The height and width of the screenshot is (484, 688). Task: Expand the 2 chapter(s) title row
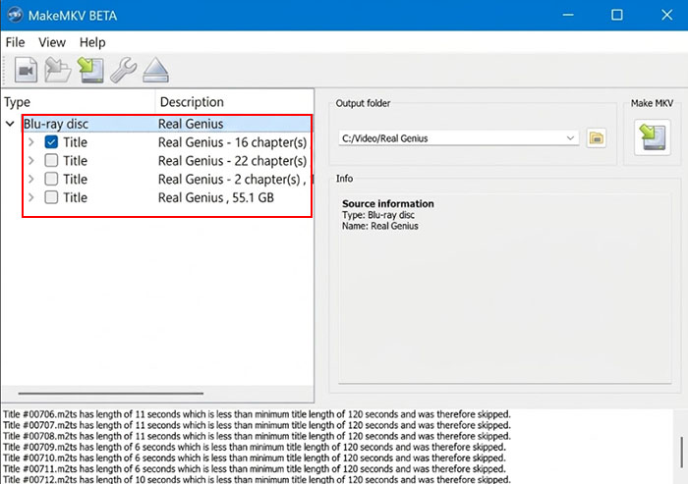coord(31,179)
